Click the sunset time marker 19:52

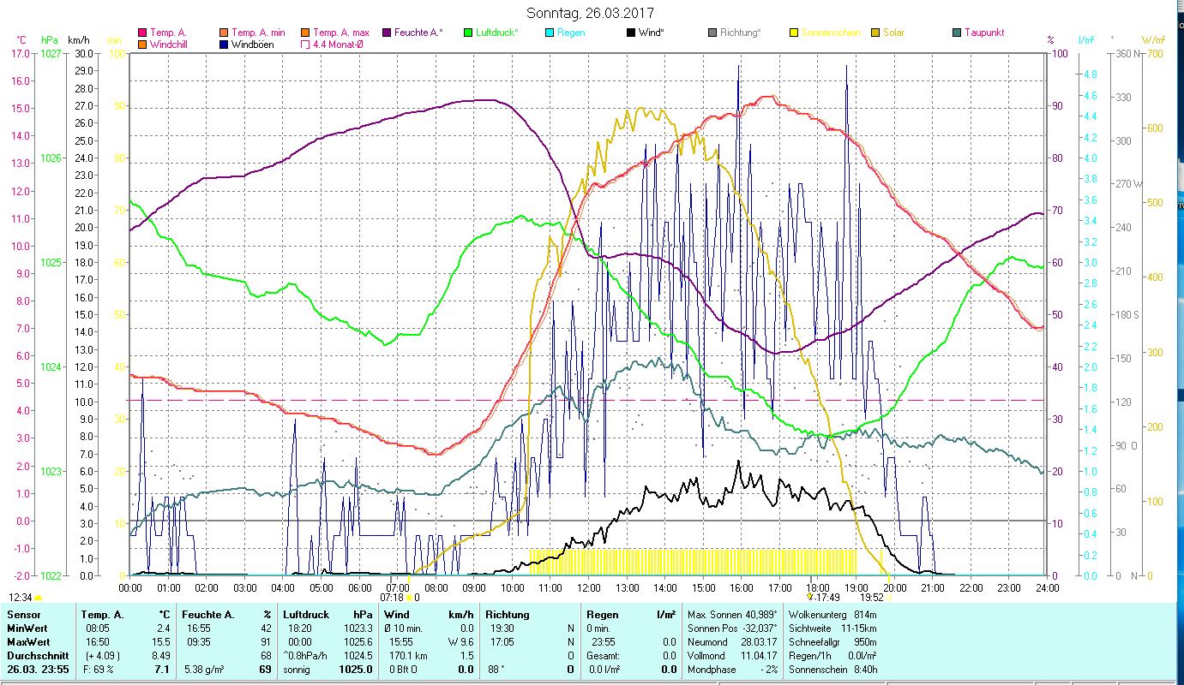pyautogui.click(x=874, y=597)
